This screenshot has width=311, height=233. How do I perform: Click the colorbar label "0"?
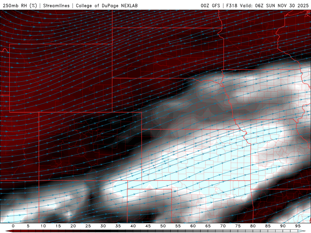13,226
